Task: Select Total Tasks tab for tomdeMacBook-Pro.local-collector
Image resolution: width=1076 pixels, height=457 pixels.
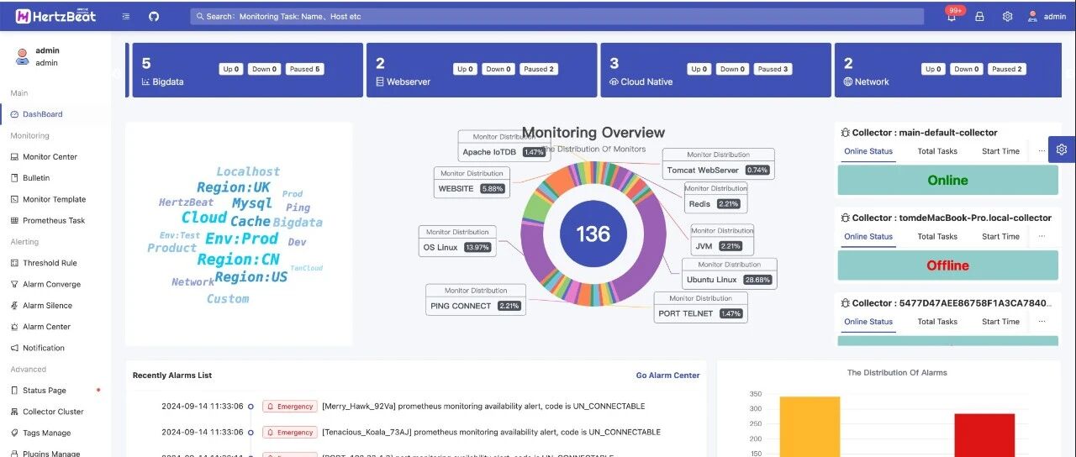Action: (937, 237)
